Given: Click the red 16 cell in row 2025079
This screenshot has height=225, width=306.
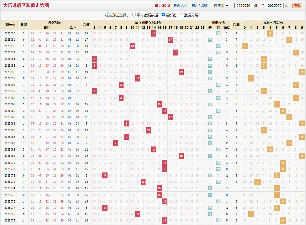Looking at the screenshot, I should click(165, 220).
